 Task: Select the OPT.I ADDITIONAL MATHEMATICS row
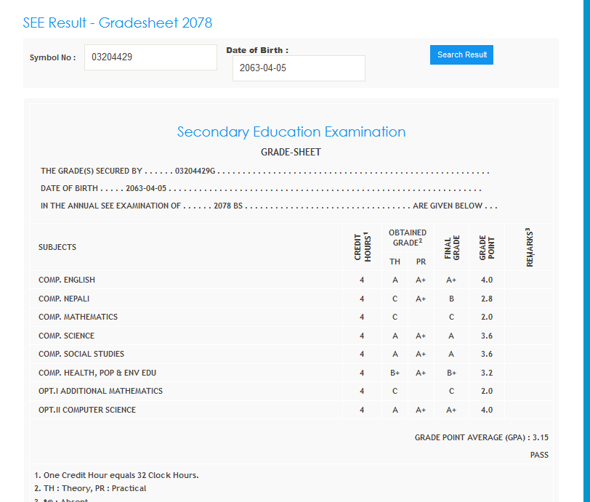pyautogui.click(x=100, y=391)
